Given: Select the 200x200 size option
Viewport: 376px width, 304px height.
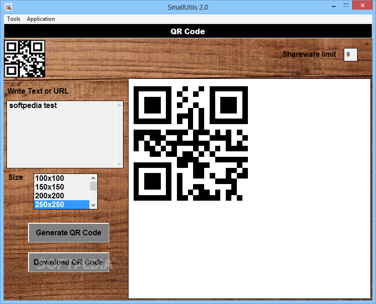Looking at the screenshot, I should (62, 196).
